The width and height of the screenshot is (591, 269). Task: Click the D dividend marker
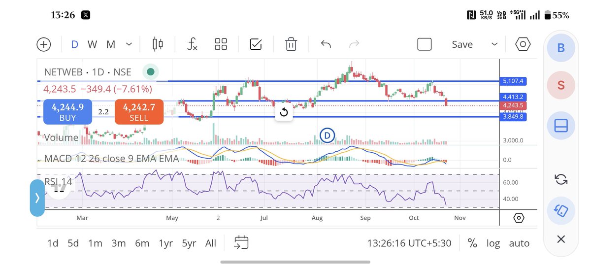[x=328, y=135]
